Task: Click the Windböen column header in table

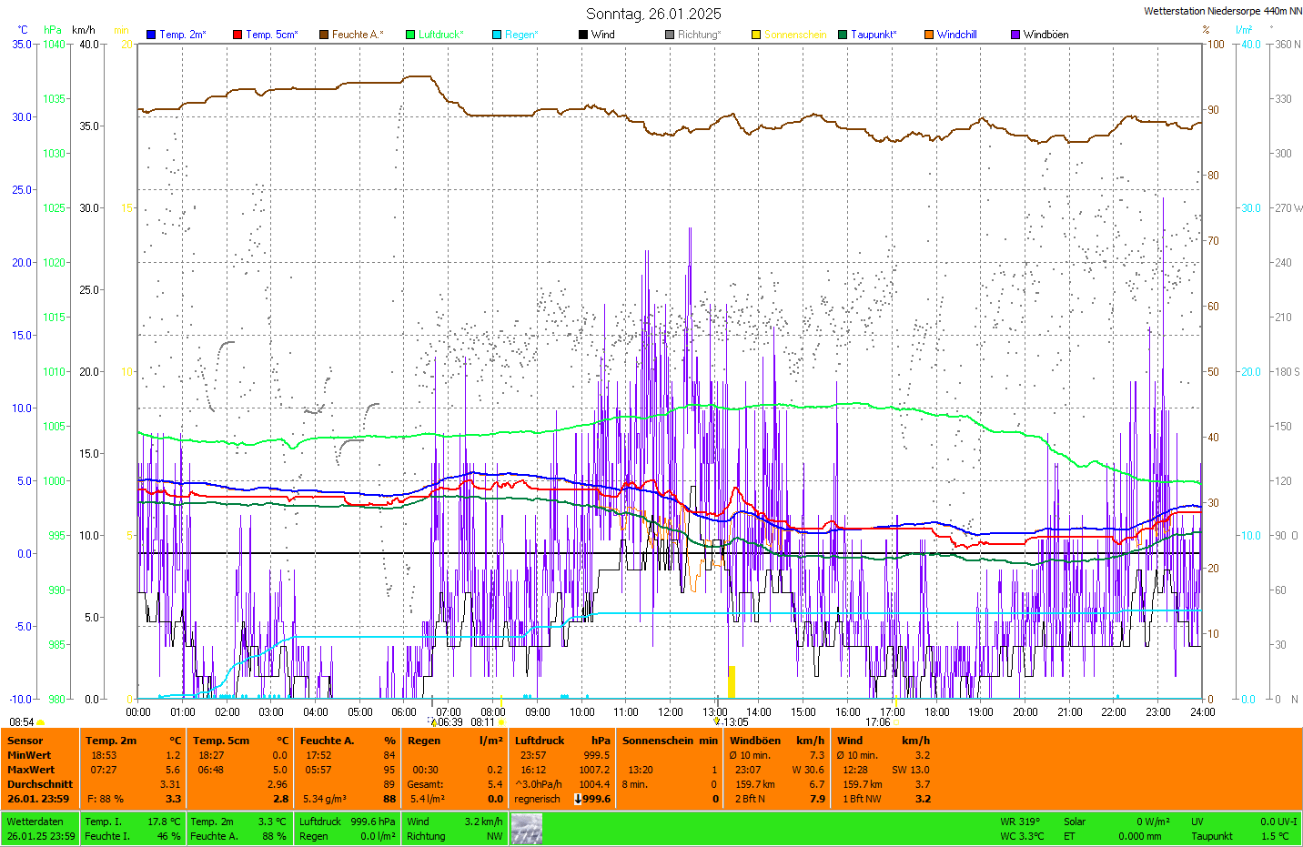Action: pyautogui.click(x=754, y=741)
